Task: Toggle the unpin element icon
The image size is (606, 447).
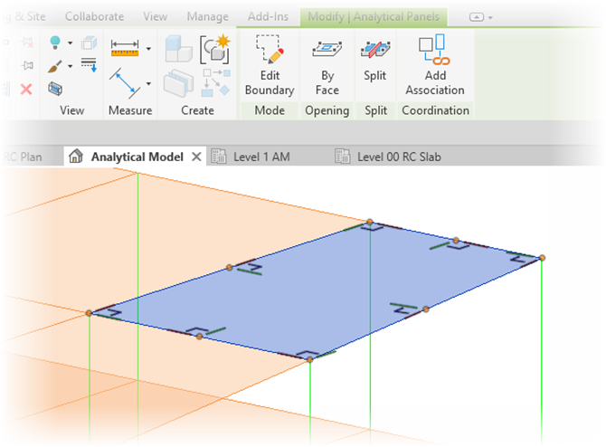Action: (26, 43)
